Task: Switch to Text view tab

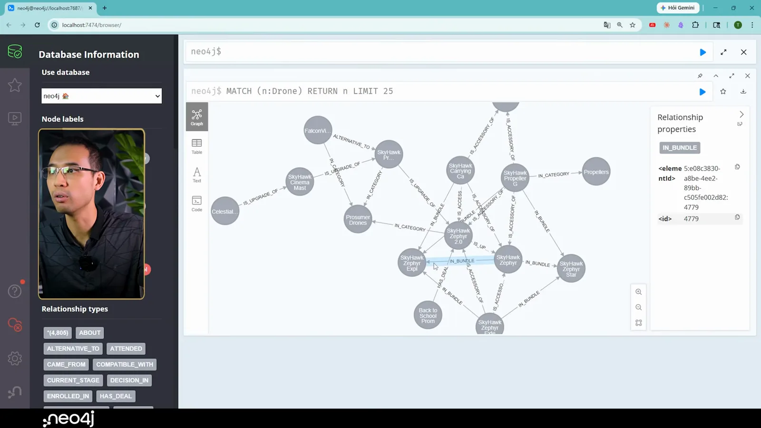Action: (x=197, y=175)
